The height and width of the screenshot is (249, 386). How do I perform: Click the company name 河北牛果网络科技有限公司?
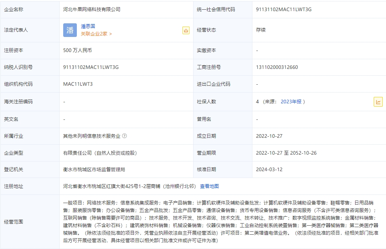92,9
